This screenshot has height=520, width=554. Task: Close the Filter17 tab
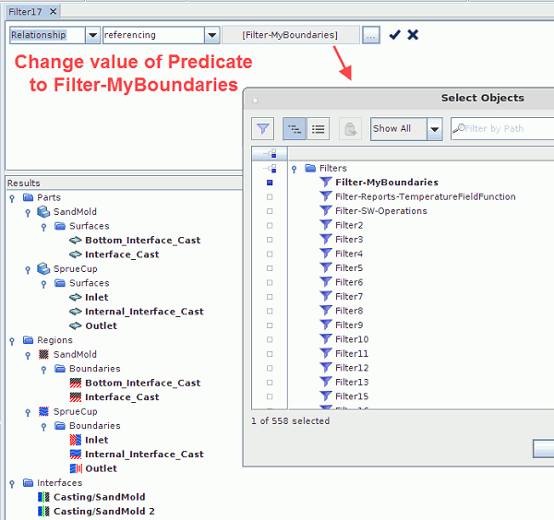53,12
